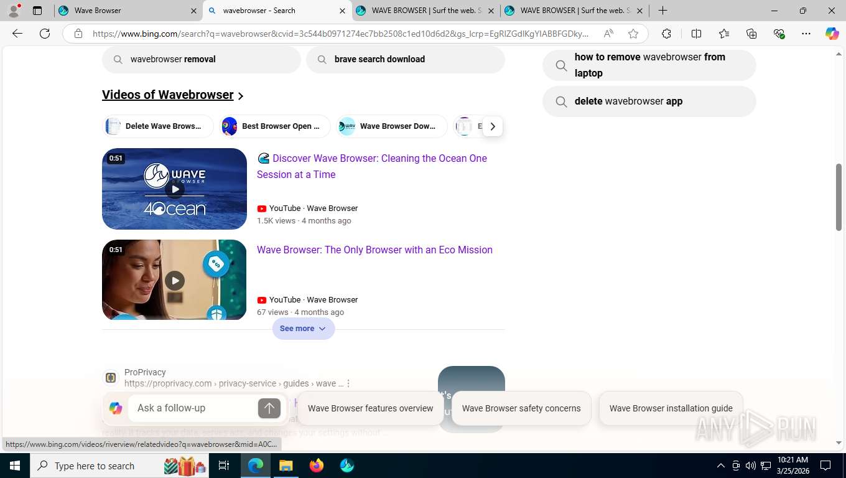Open ProPrivacy result options menu
The image size is (846, 478).
pyautogui.click(x=348, y=383)
